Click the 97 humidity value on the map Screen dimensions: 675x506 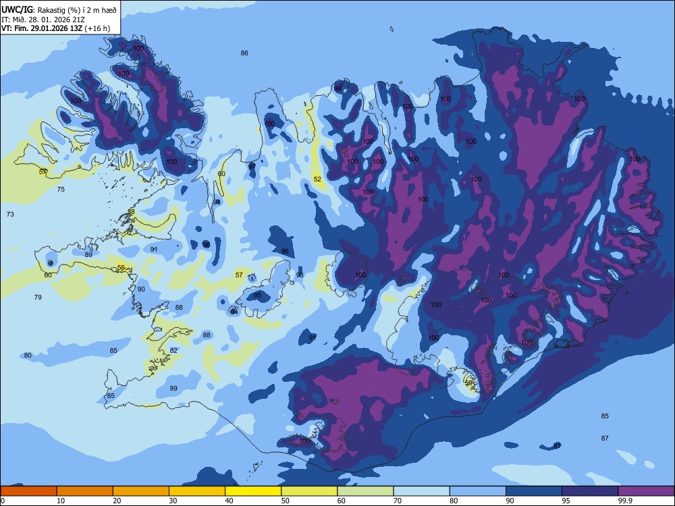pyautogui.click(x=252, y=166)
